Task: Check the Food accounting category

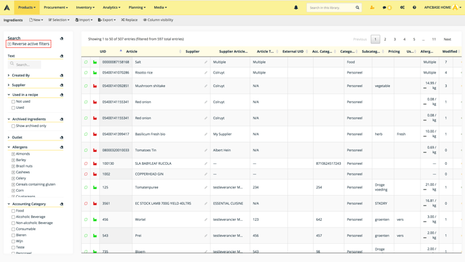Action: [13, 211]
